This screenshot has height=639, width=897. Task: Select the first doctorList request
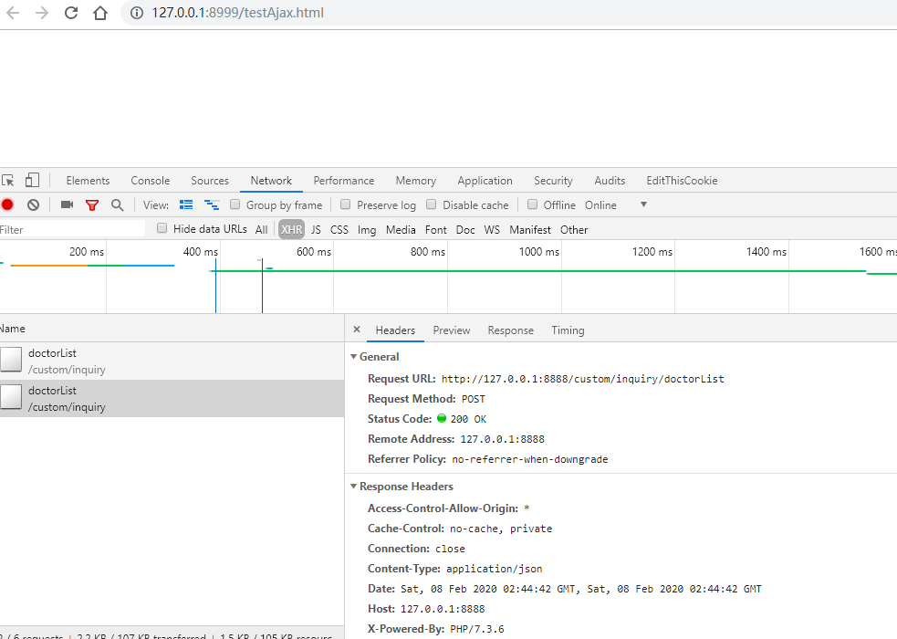52,361
